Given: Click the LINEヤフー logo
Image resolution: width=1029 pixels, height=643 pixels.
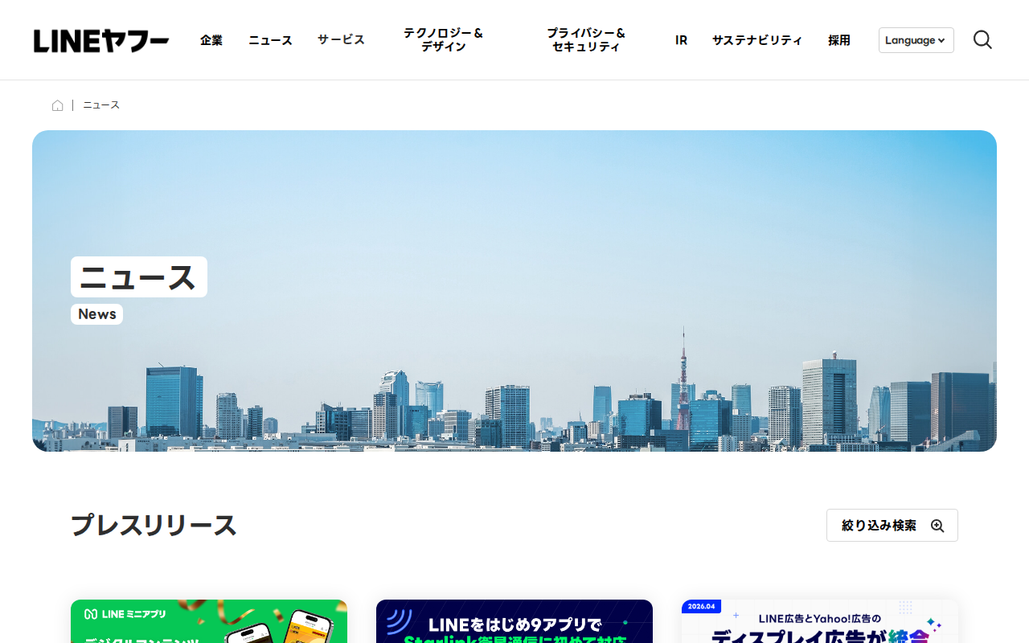Looking at the screenshot, I should (x=101, y=40).
